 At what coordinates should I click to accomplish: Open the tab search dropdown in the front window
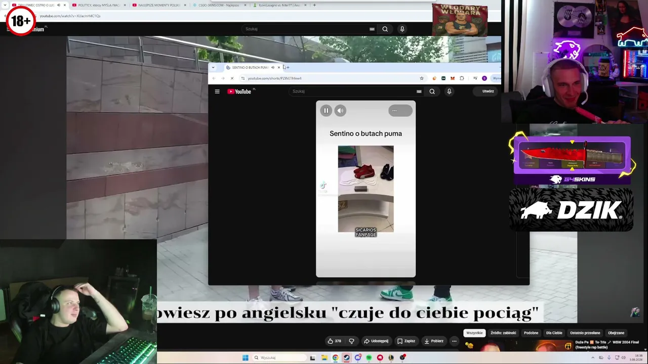[213, 67]
